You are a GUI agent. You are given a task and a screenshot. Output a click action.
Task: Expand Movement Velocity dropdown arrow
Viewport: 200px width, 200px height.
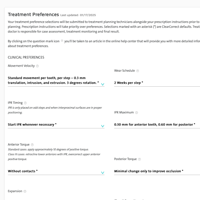[102, 84]
